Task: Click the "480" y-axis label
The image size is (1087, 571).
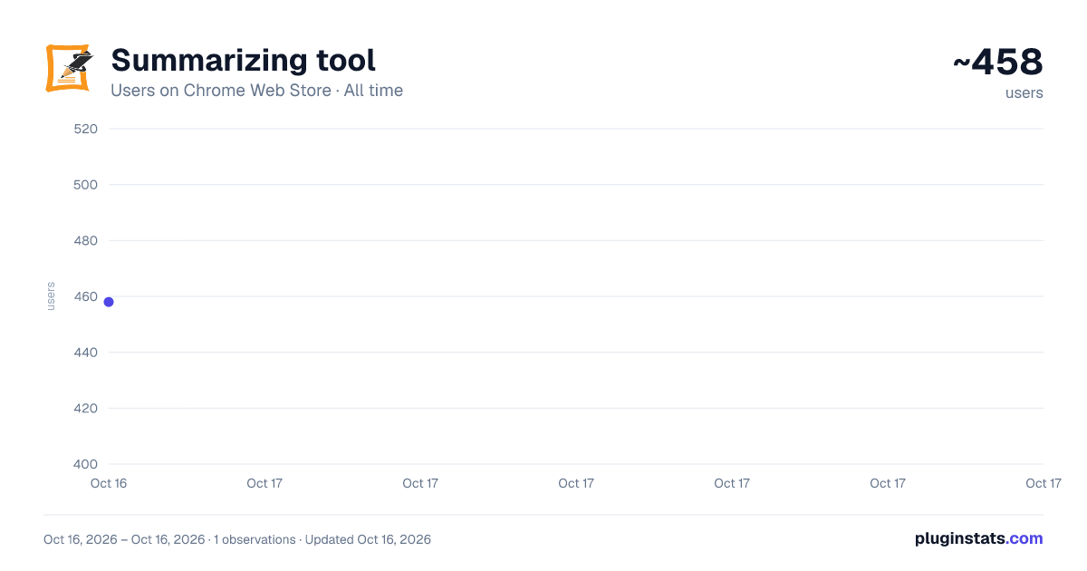Action: point(85,240)
